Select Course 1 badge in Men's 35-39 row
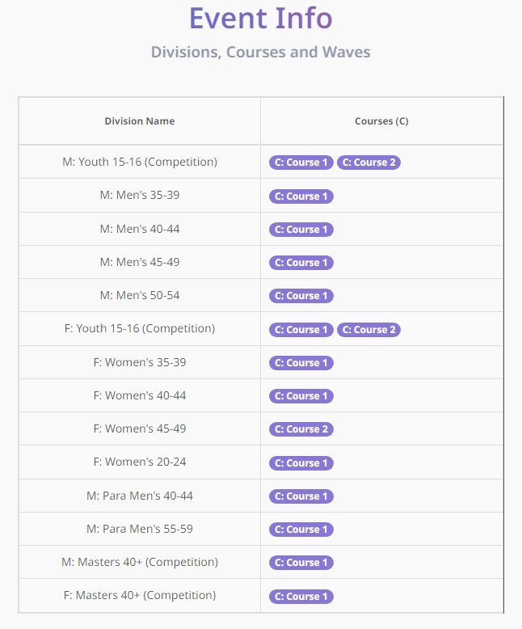522x629 pixels. point(301,196)
